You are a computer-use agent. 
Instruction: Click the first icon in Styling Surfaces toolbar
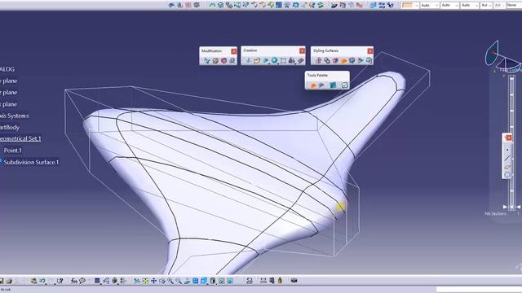tap(319, 60)
